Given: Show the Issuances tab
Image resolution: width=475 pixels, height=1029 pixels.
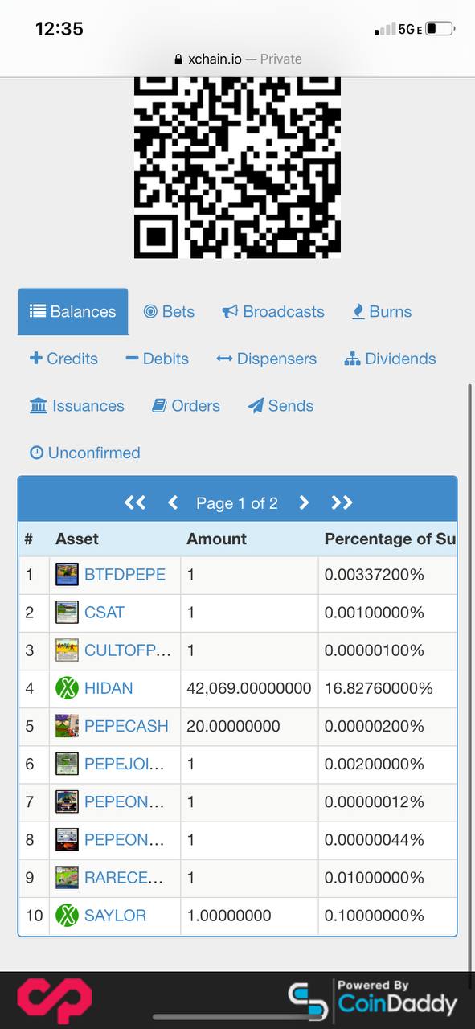Looking at the screenshot, I should (76, 405).
